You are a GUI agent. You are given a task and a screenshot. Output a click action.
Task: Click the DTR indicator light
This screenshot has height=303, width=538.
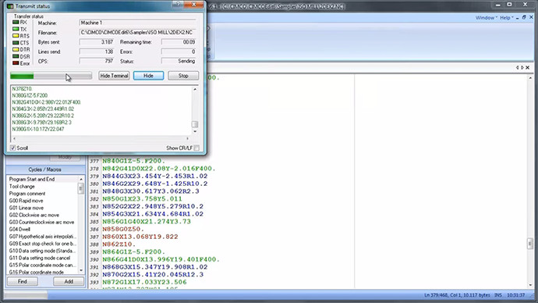tap(16, 49)
